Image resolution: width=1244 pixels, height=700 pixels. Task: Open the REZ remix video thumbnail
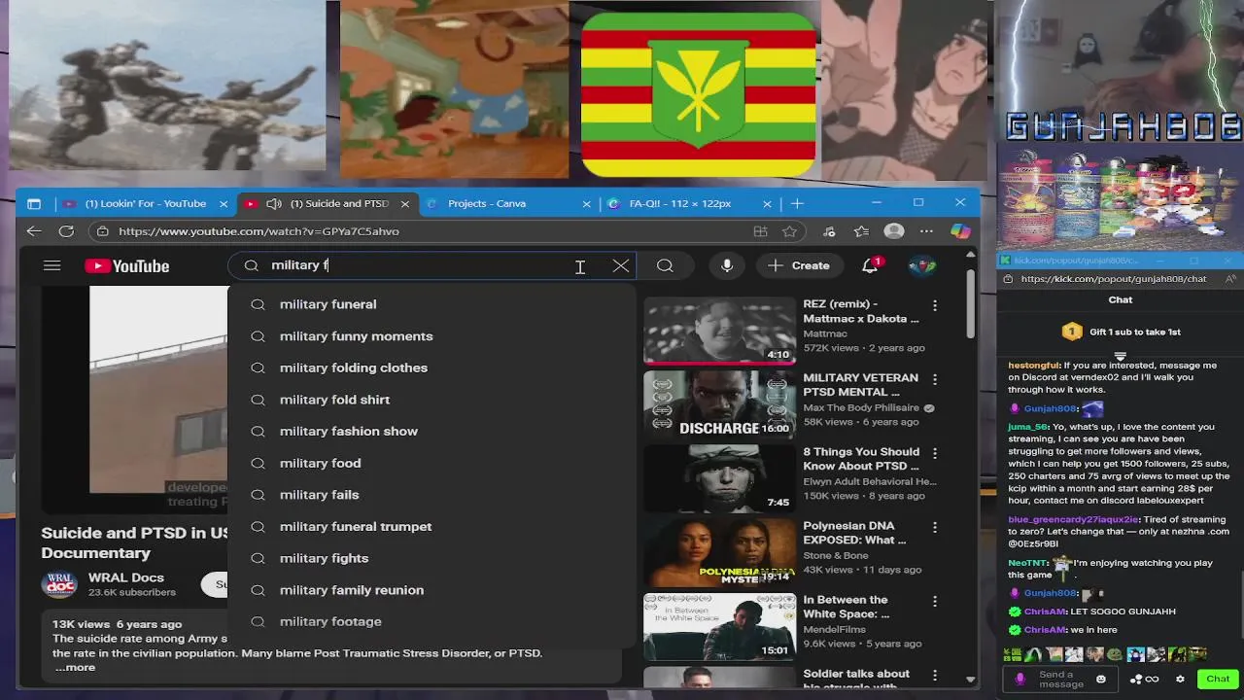click(719, 331)
